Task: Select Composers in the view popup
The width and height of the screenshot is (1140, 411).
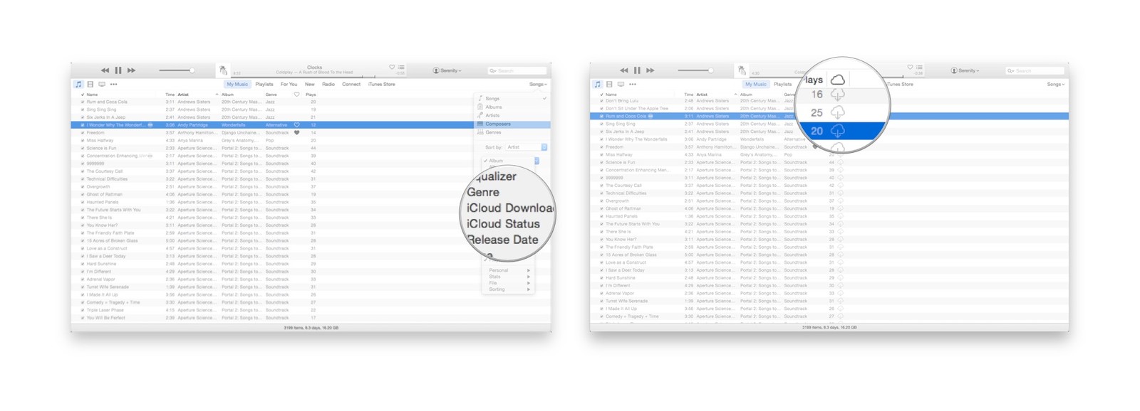Action: click(512, 124)
